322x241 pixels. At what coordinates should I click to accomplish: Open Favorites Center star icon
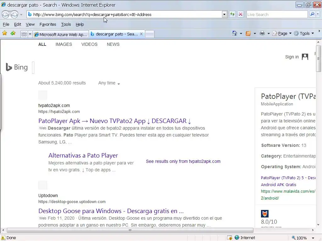point(4,33)
